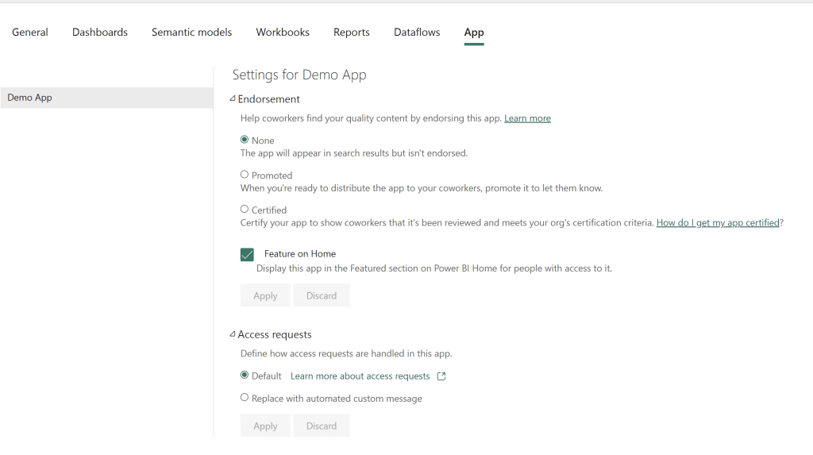Uncheck the Feature on Home checkbox
813x455 pixels.
247,254
